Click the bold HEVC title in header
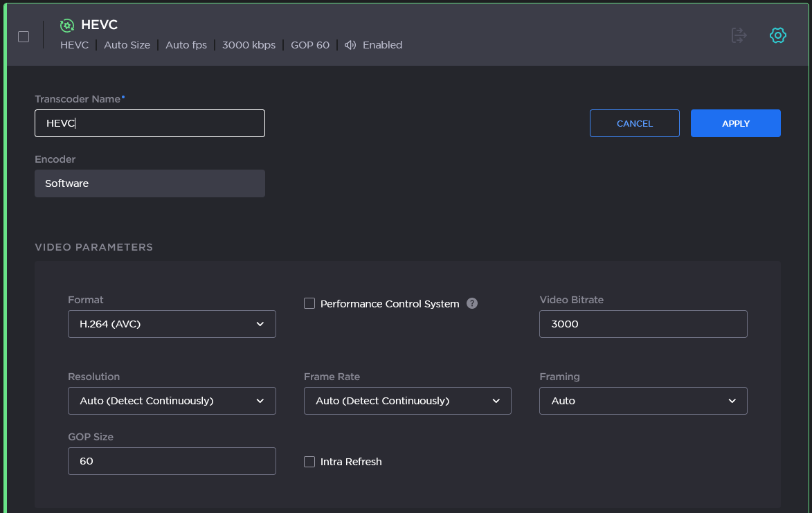Image resolution: width=812 pixels, height=513 pixels. [x=99, y=25]
